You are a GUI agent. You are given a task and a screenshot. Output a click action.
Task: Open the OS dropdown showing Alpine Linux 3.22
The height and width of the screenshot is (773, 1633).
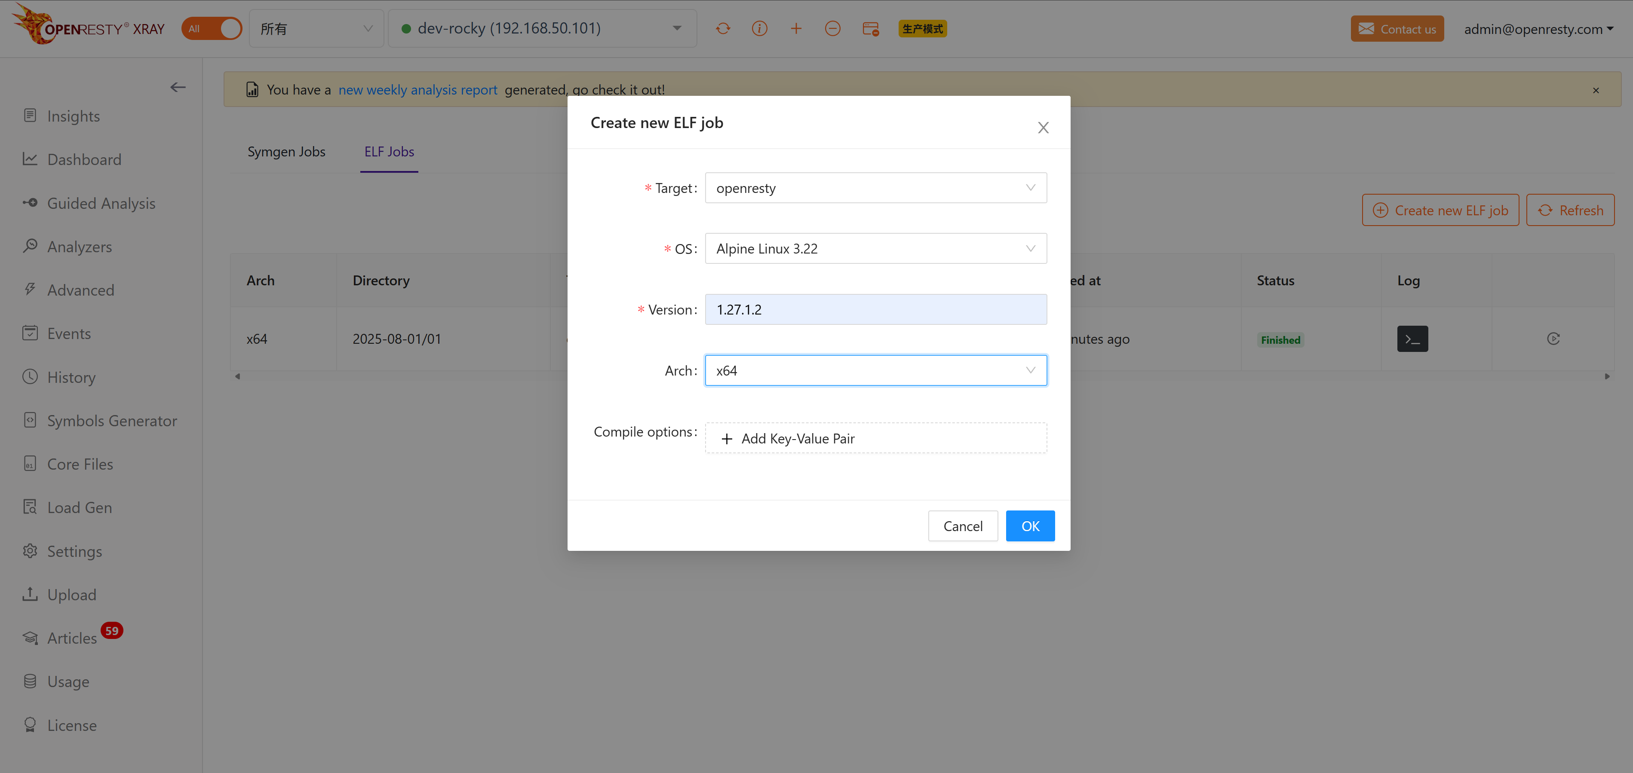pyautogui.click(x=875, y=249)
